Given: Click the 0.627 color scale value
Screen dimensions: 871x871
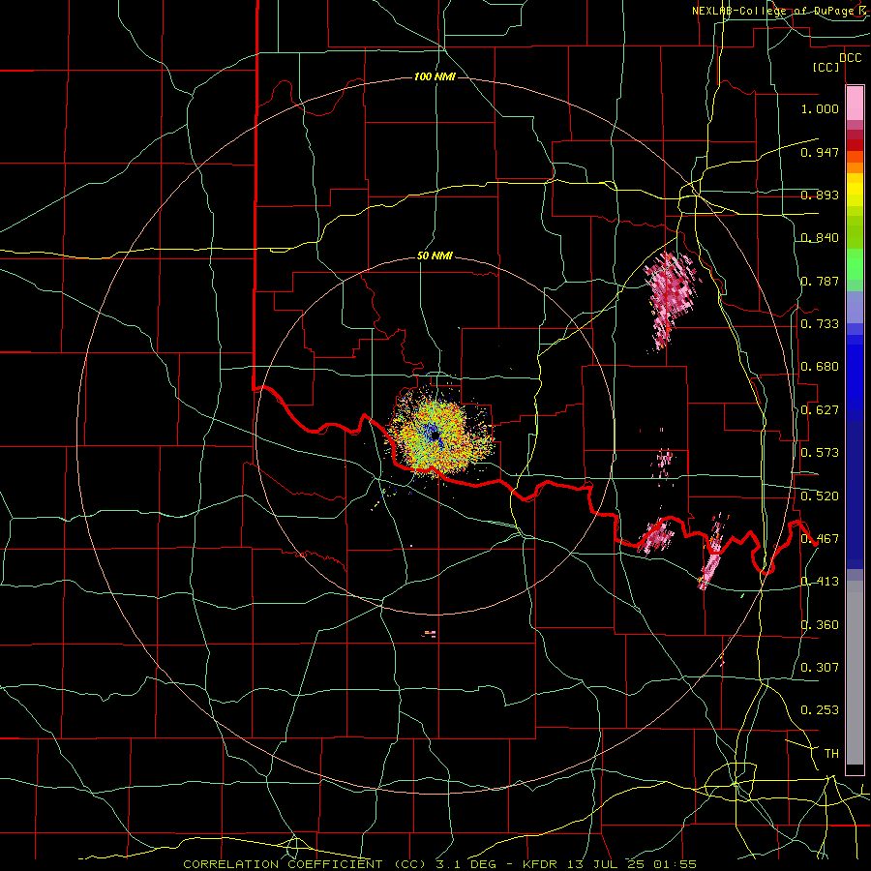Looking at the screenshot, I should point(820,410).
